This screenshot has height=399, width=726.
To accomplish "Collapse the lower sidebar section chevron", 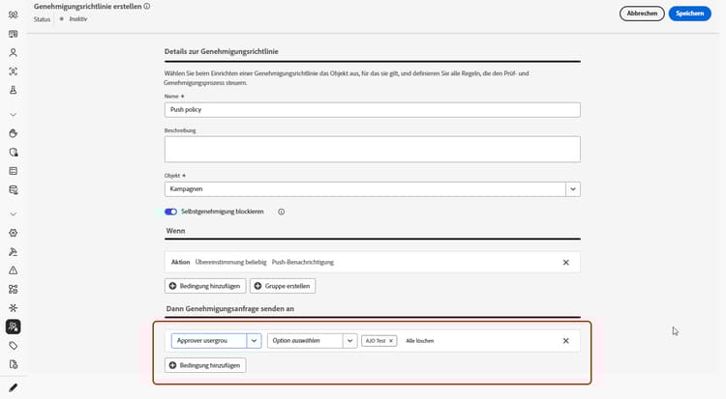I will click(x=13, y=214).
